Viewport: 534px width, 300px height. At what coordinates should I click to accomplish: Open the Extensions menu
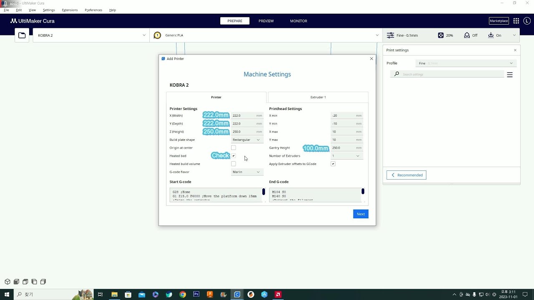pos(70,10)
